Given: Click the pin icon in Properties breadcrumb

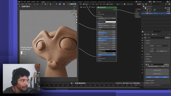Looking at the screenshot, I should pos(169,34).
